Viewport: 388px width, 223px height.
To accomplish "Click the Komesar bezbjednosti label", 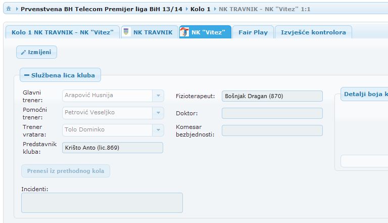I will click(195, 130).
